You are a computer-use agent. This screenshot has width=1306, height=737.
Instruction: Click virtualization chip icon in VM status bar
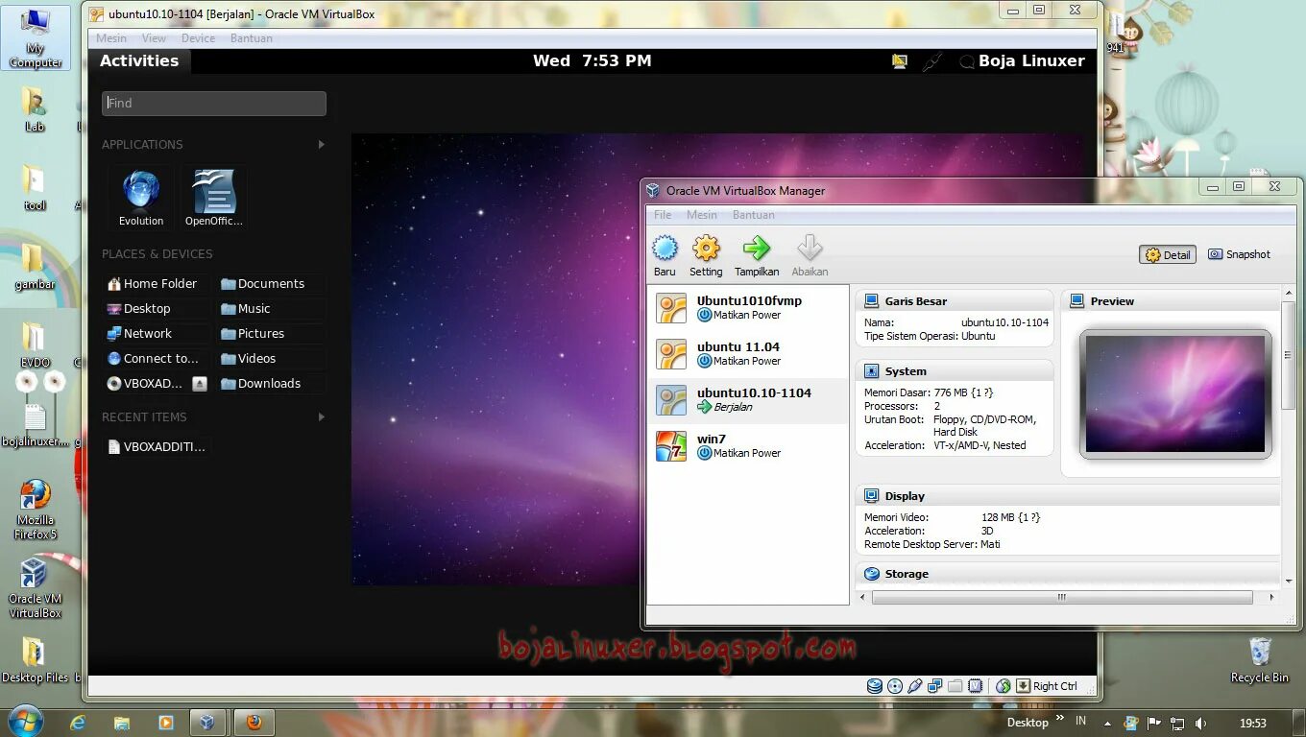pyautogui.click(x=975, y=686)
